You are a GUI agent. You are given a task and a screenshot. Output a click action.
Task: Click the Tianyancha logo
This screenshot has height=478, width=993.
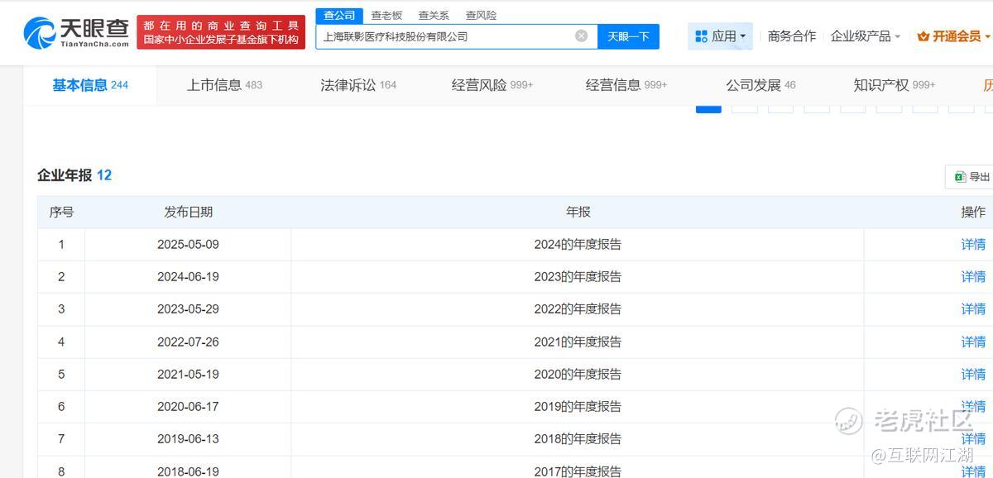[x=76, y=33]
